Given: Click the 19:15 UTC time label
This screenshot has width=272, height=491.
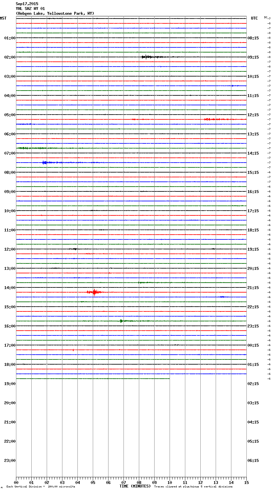Looking at the screenshot, I should point(253,249).
